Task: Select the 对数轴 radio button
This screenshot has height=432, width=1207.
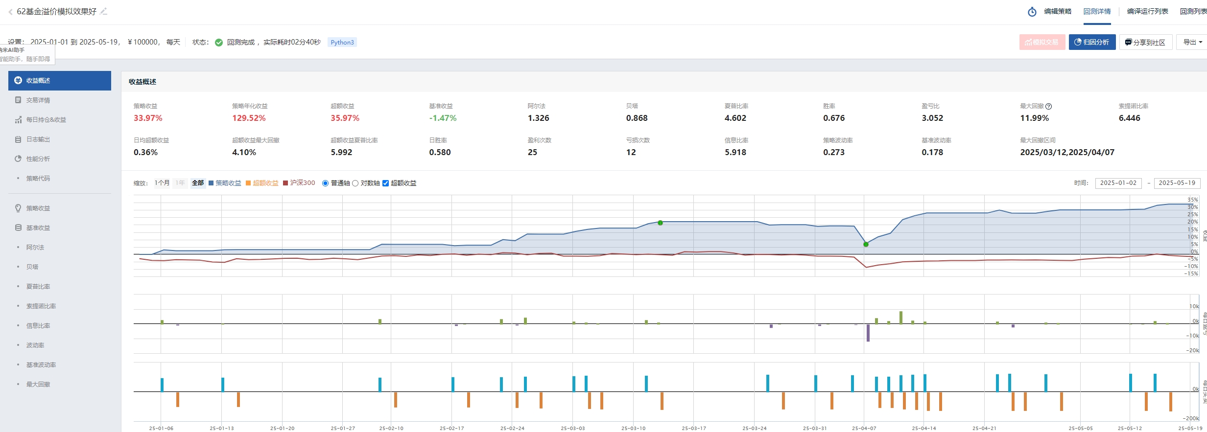Action: tap(355, 183)
